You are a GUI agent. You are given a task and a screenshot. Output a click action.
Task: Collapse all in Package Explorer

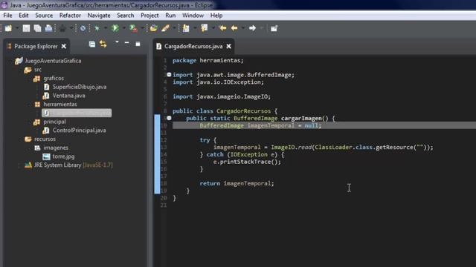pos(92,44)
